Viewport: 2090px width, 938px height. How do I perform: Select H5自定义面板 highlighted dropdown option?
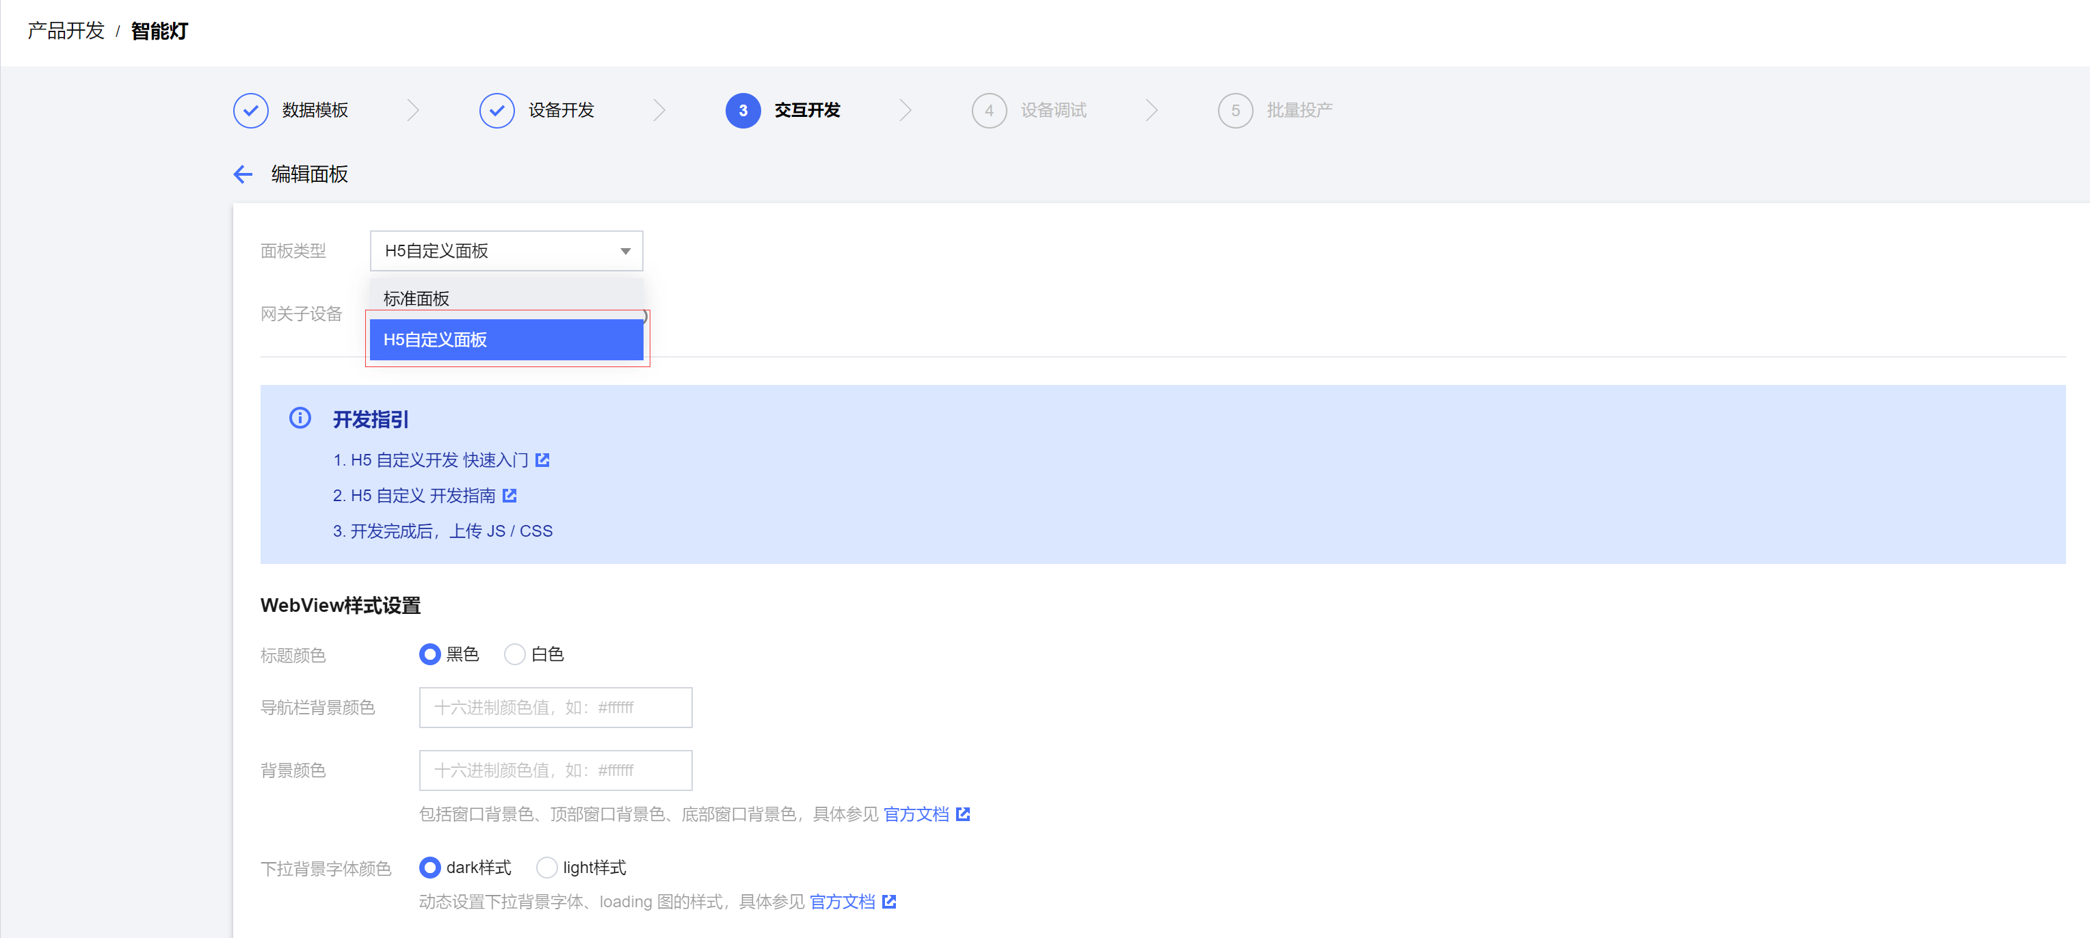[506, 340]
